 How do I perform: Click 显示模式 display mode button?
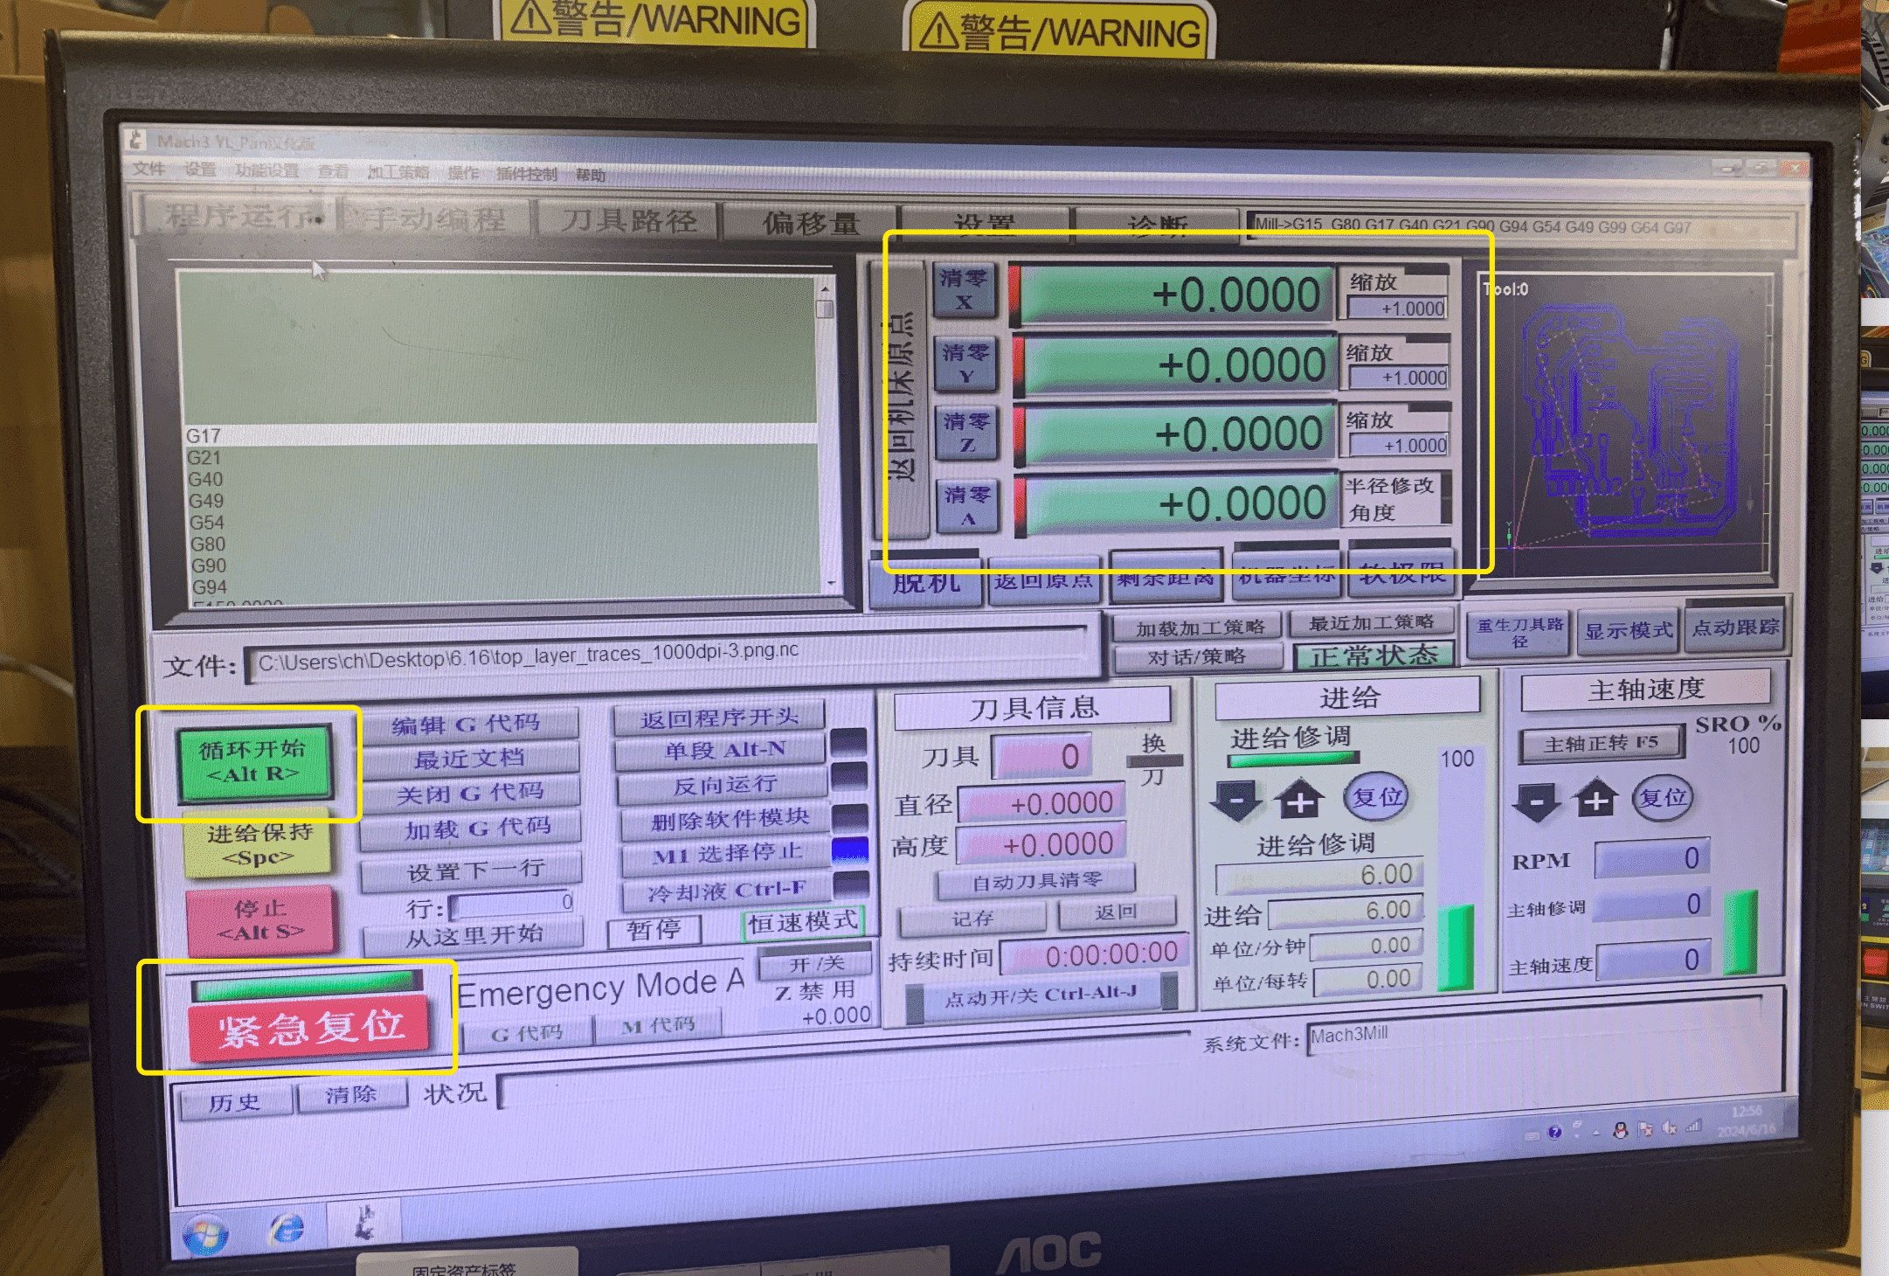click(x=1629, y=630)
